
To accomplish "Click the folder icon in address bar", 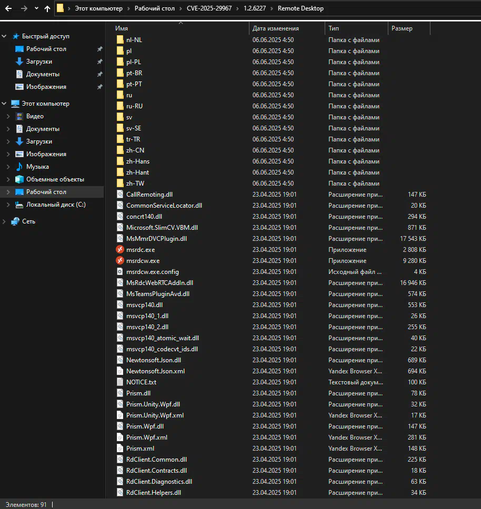I will pyautogui.click(x=61, y=8).
